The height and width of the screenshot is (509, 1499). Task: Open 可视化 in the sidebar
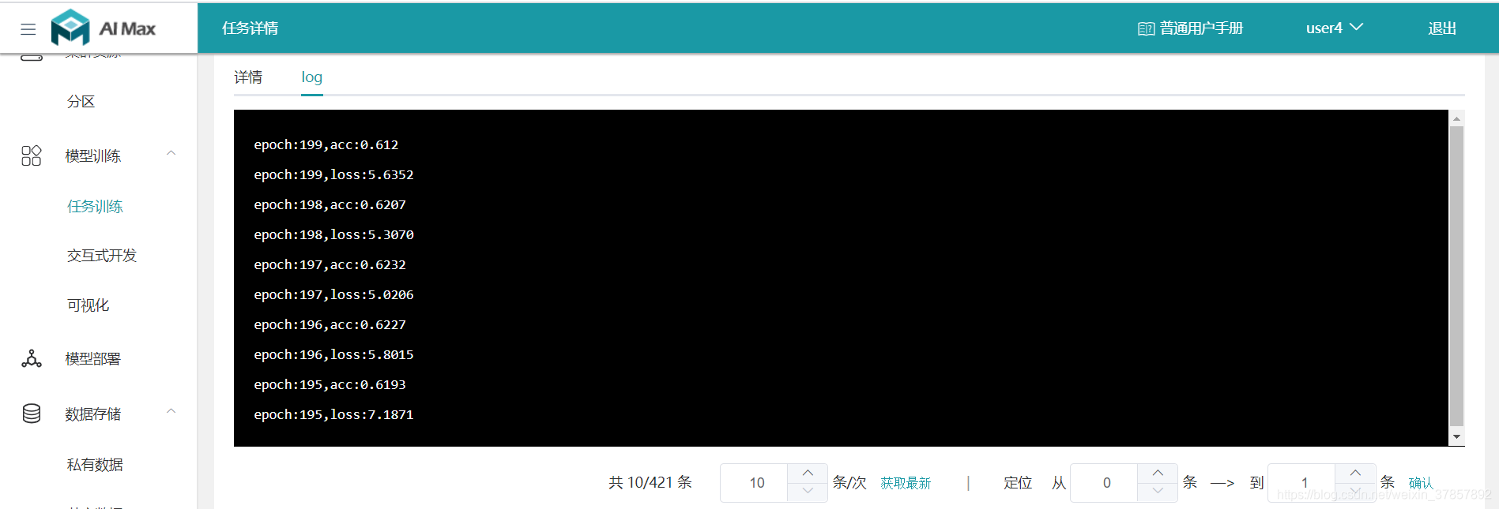[x=88, y=305]
